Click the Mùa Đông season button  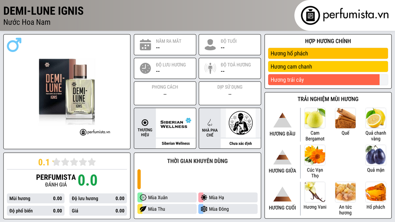tap(228, 209)
